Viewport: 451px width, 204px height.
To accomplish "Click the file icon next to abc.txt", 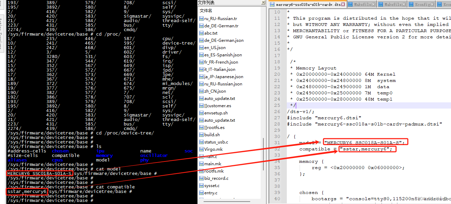I will [201, 33].
